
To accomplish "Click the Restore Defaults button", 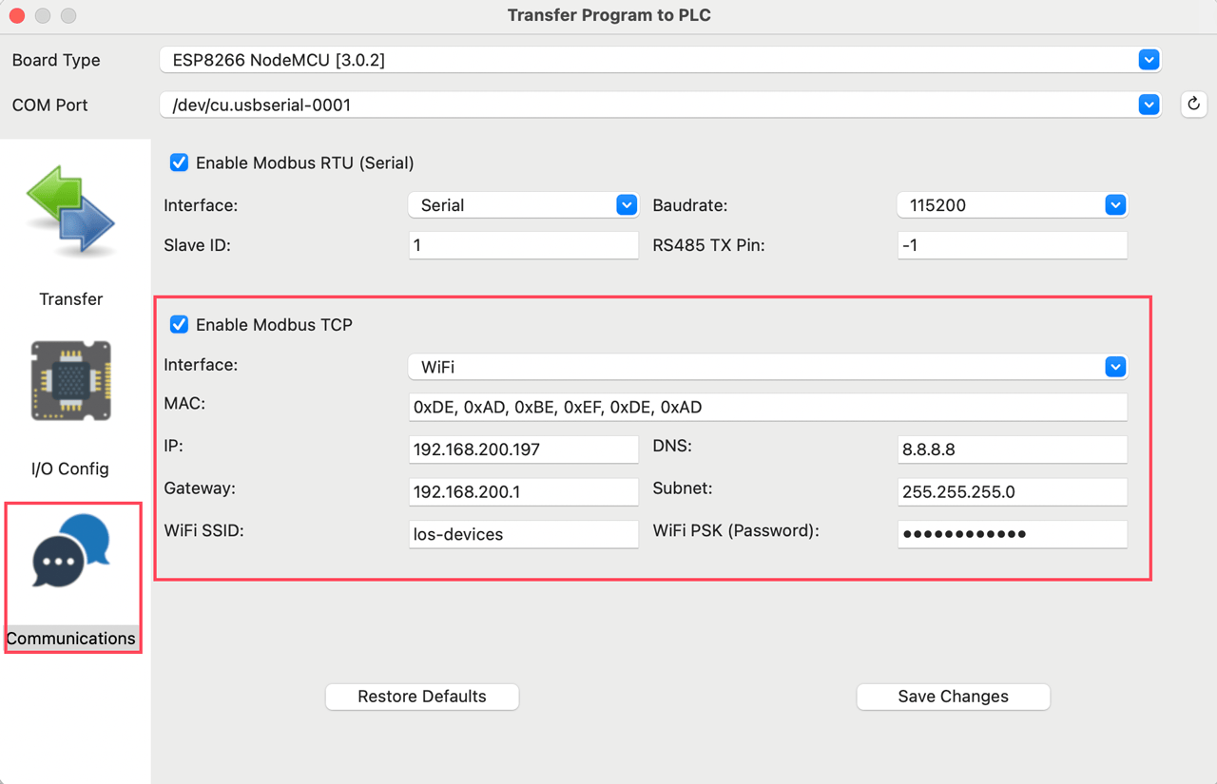I will pos(421,696).
